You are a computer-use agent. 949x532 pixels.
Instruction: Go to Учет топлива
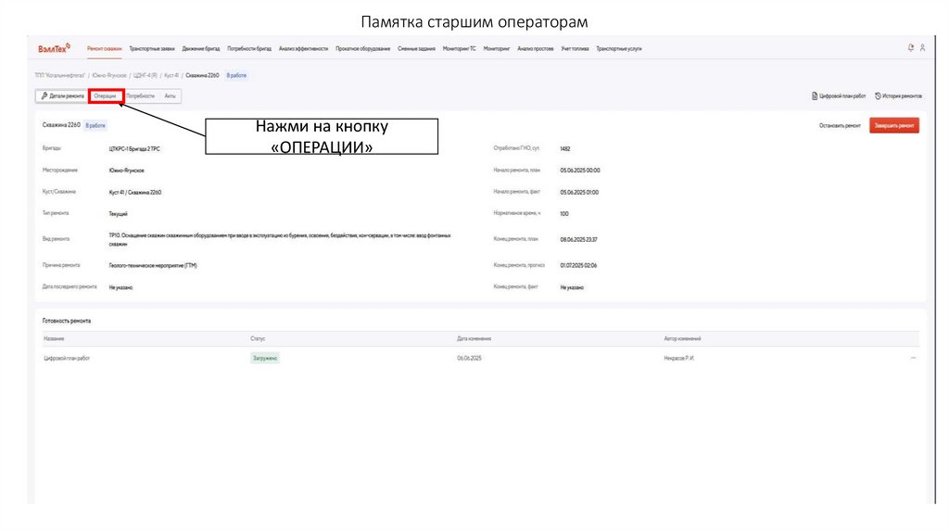tap(575, 48)
